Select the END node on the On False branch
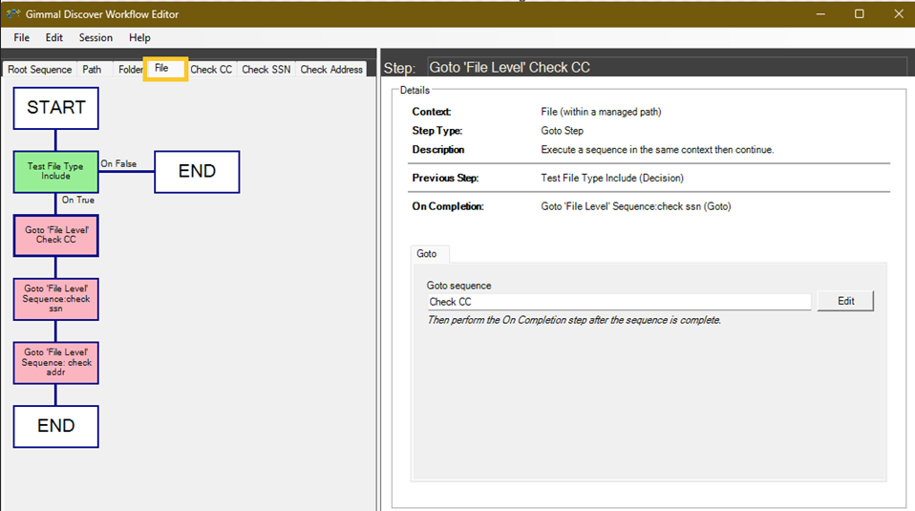Image resolution: width=915 pixels, height=511 pixels. (x=197, y=172)
